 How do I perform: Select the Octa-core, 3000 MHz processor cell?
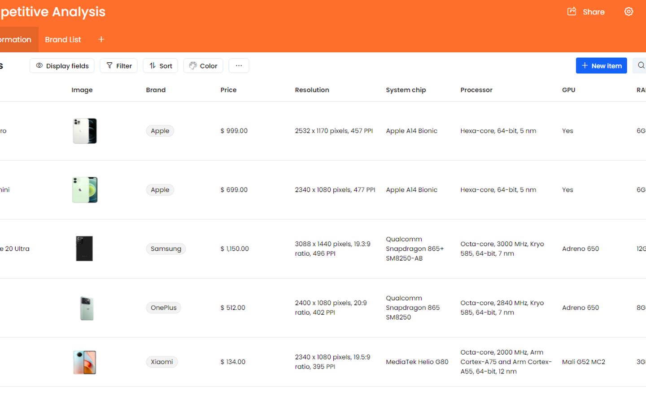pyautogui.click(x=502, y=249)
